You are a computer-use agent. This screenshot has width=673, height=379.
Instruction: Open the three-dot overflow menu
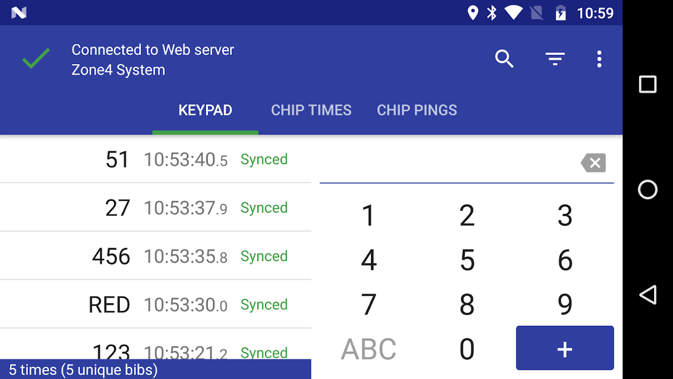pyautogui.click(x=599, y=59)
